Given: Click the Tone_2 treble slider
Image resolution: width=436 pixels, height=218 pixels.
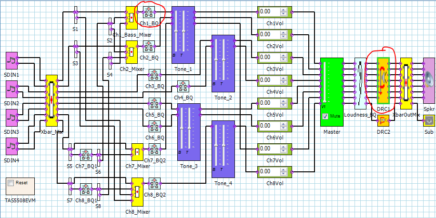Looking at the screenshot, I should 223,59.
